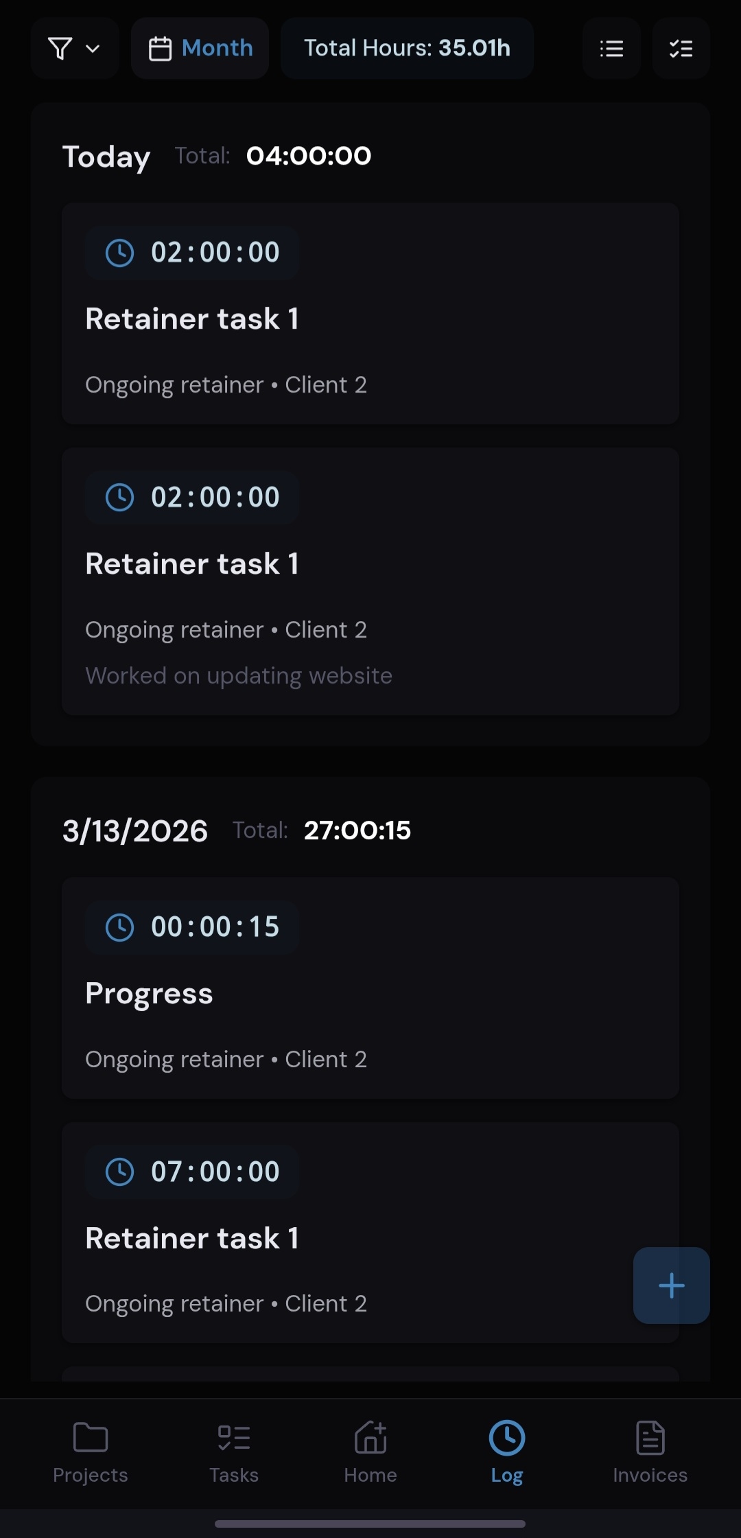Expand the chevron next to the filter icon

pyautogui.click(x=93, y=48)
